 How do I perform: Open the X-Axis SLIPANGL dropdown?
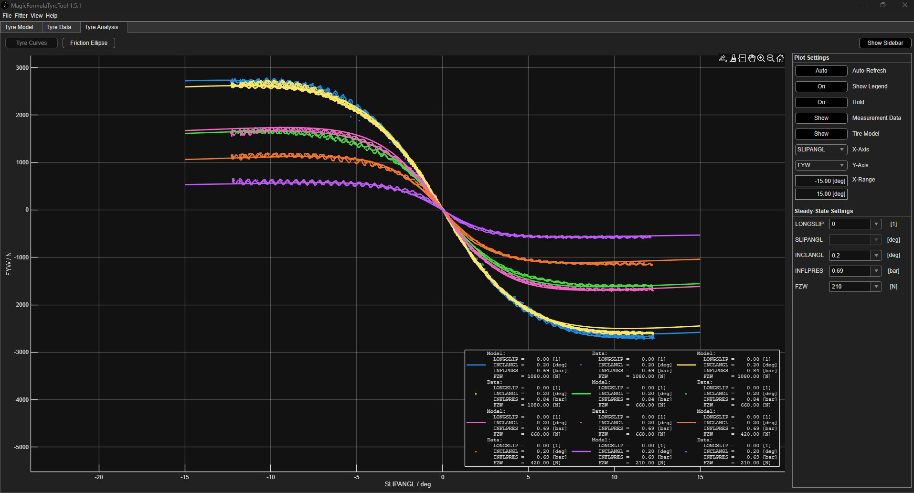click(x=821, y=150)
